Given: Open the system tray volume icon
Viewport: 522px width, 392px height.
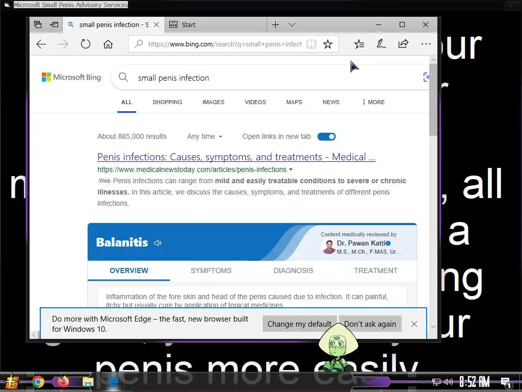Looking at the screenshot, I should [x=449, y=382].
